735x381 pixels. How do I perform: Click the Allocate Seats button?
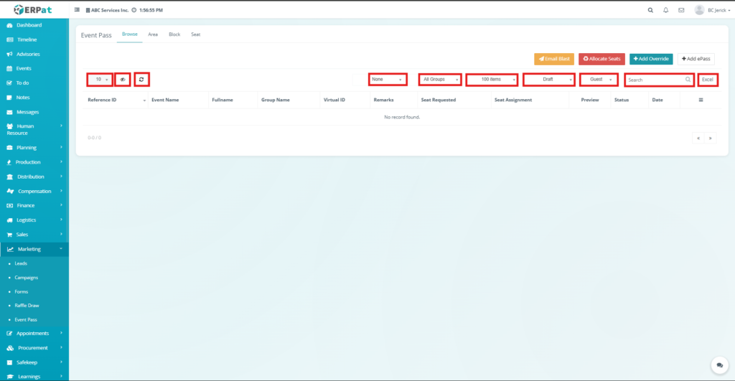tap(601, 59)
